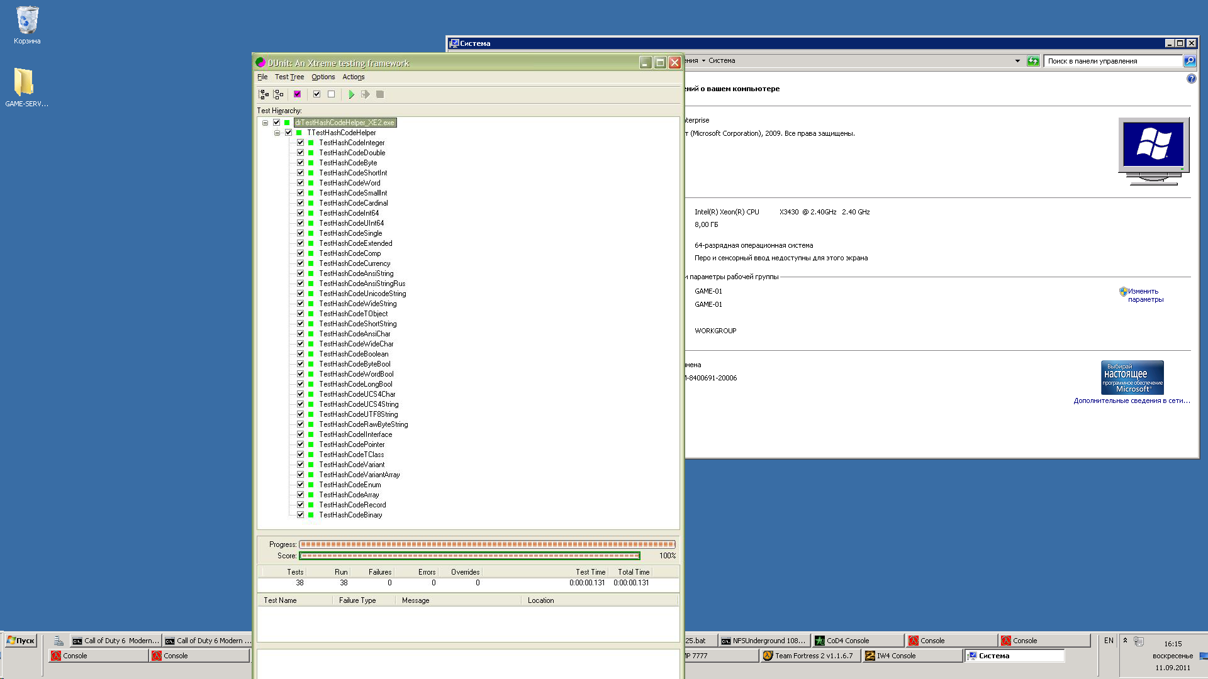Toggle the TestHashCodeDouble checkbox
This screenshot has width=1208, height=679.
tap(300, 153)
